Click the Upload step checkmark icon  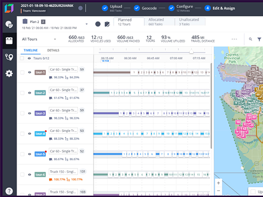[105, 8]
